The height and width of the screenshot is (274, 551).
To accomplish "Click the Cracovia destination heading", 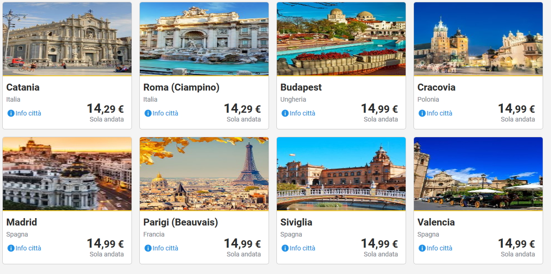I will pos(436,87).
